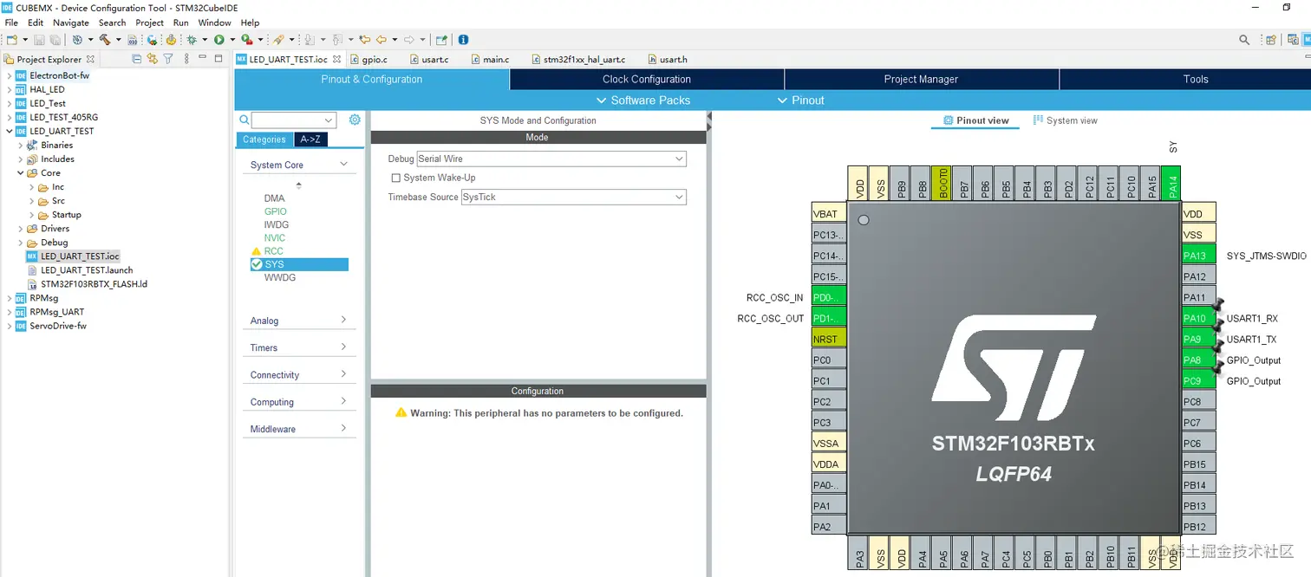Expand the Middleware category
Screen dimensions: 1311x577
point(343,428)
